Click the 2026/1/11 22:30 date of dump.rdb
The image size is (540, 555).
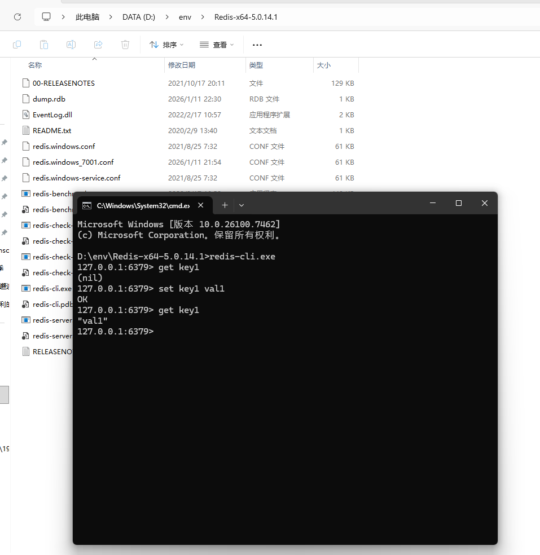(195, 99)
